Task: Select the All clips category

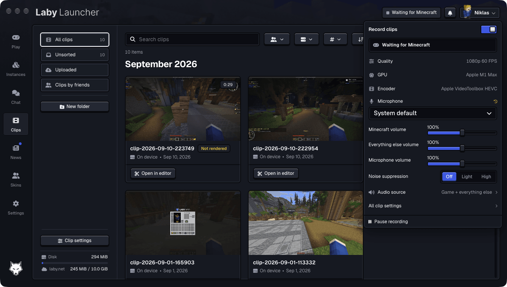Action: click(75, 40)
